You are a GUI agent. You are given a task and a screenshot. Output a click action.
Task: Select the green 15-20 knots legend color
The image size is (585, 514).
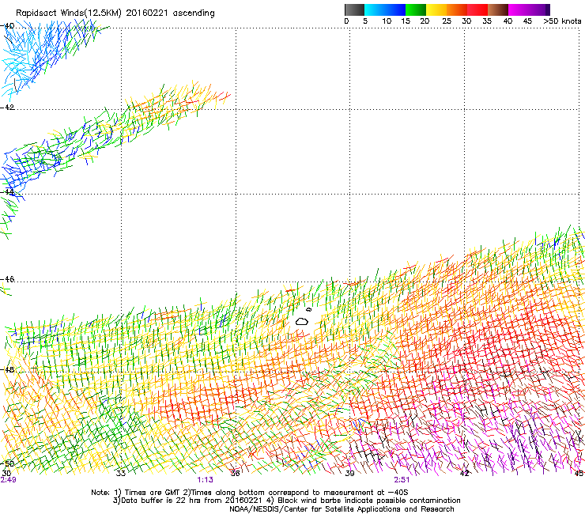(416, 9)
